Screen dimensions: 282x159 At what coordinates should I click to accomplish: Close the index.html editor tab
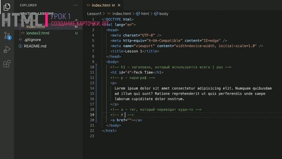[119, 5]
